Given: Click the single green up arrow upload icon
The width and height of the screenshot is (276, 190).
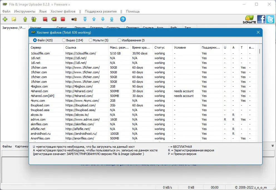Looking at the screenshot, I should pos(25,19).
